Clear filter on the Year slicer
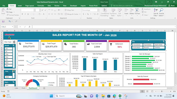The image size is (177, 99). point(14,71)
